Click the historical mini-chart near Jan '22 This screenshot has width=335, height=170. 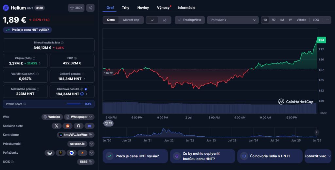(x=168, y=133)
